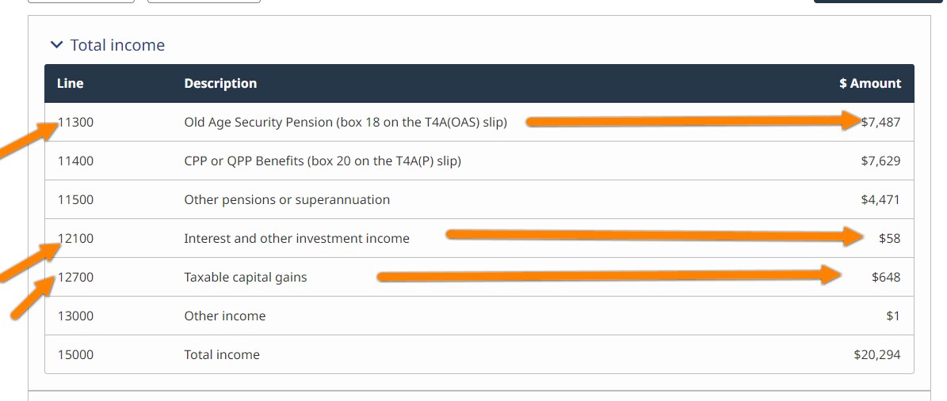Select the $7,487 amount
The image size is (947, 401).
pos(881,123)
